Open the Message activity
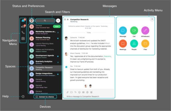Screen dimensions: 171x111 pyautogui.click(x=123, y=31)
